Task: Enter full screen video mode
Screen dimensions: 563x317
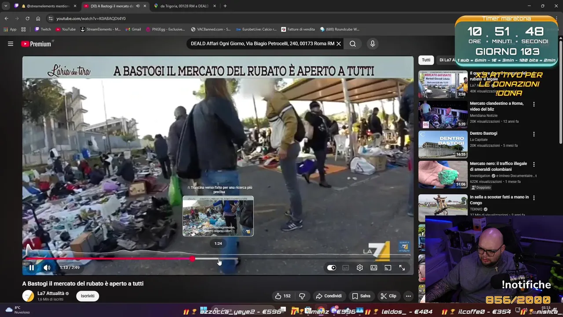Action: [x=402, y=267]
